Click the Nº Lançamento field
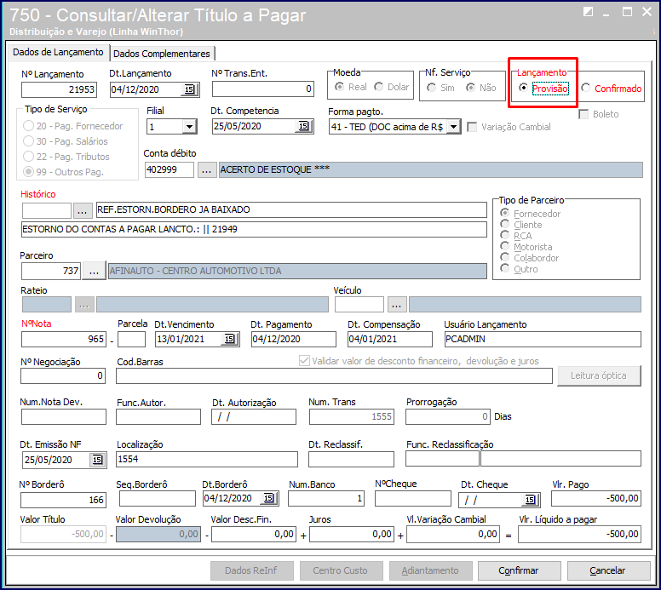661x590 pixels. [x=59, y=89]
